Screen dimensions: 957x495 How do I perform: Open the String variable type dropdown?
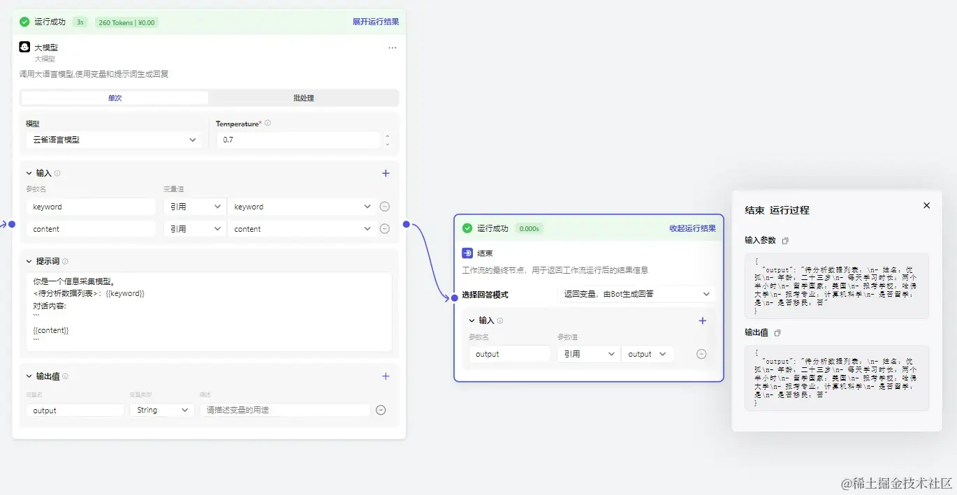click(x=161, y=411)
